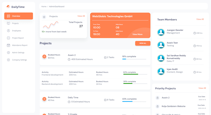This screenshot has height=115, width=211.
Task: Click the Total Projects value 27
Action: 81,26
